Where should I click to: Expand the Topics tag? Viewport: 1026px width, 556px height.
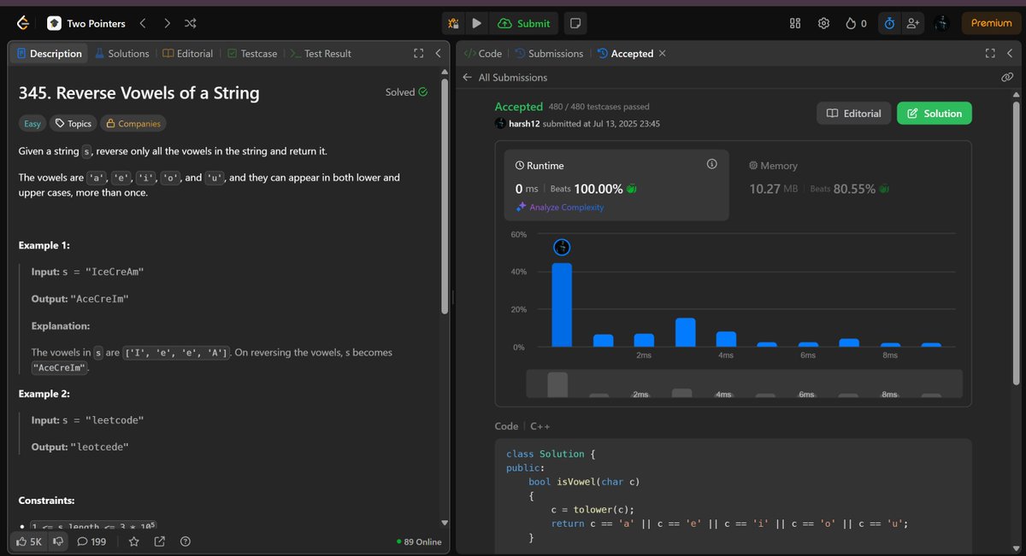(x=73, y=124)
